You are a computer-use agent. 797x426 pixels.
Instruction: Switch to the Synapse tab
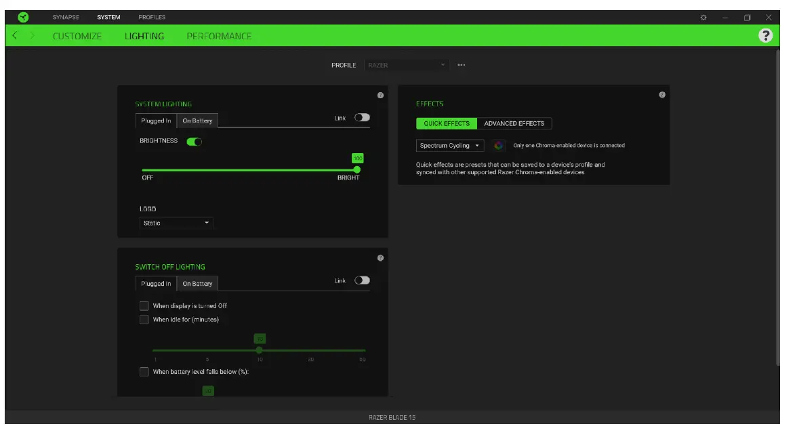(x=66, y=17)
